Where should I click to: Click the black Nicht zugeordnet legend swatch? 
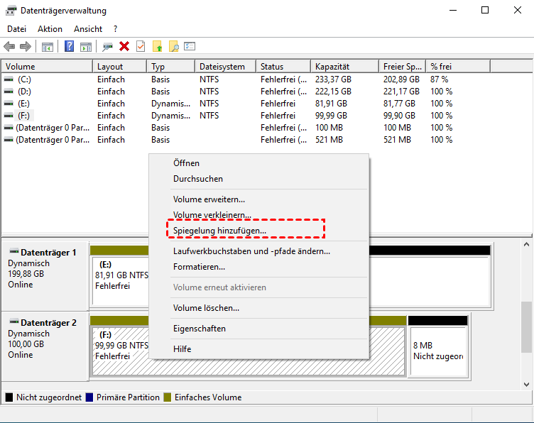(x=9, y=397)
